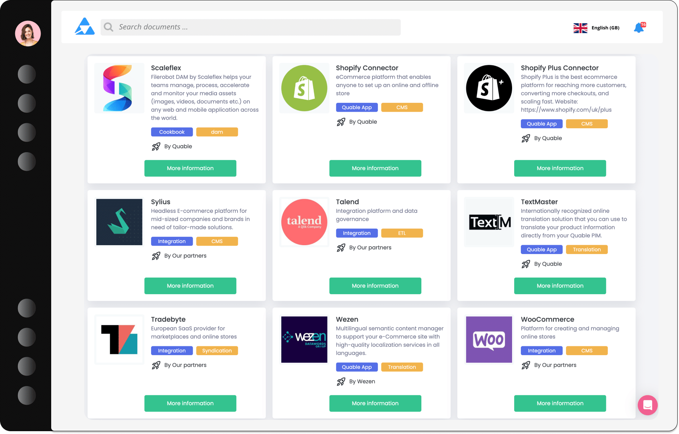Click the notification bell icon
679x434 pixels.
click(638, 28)
